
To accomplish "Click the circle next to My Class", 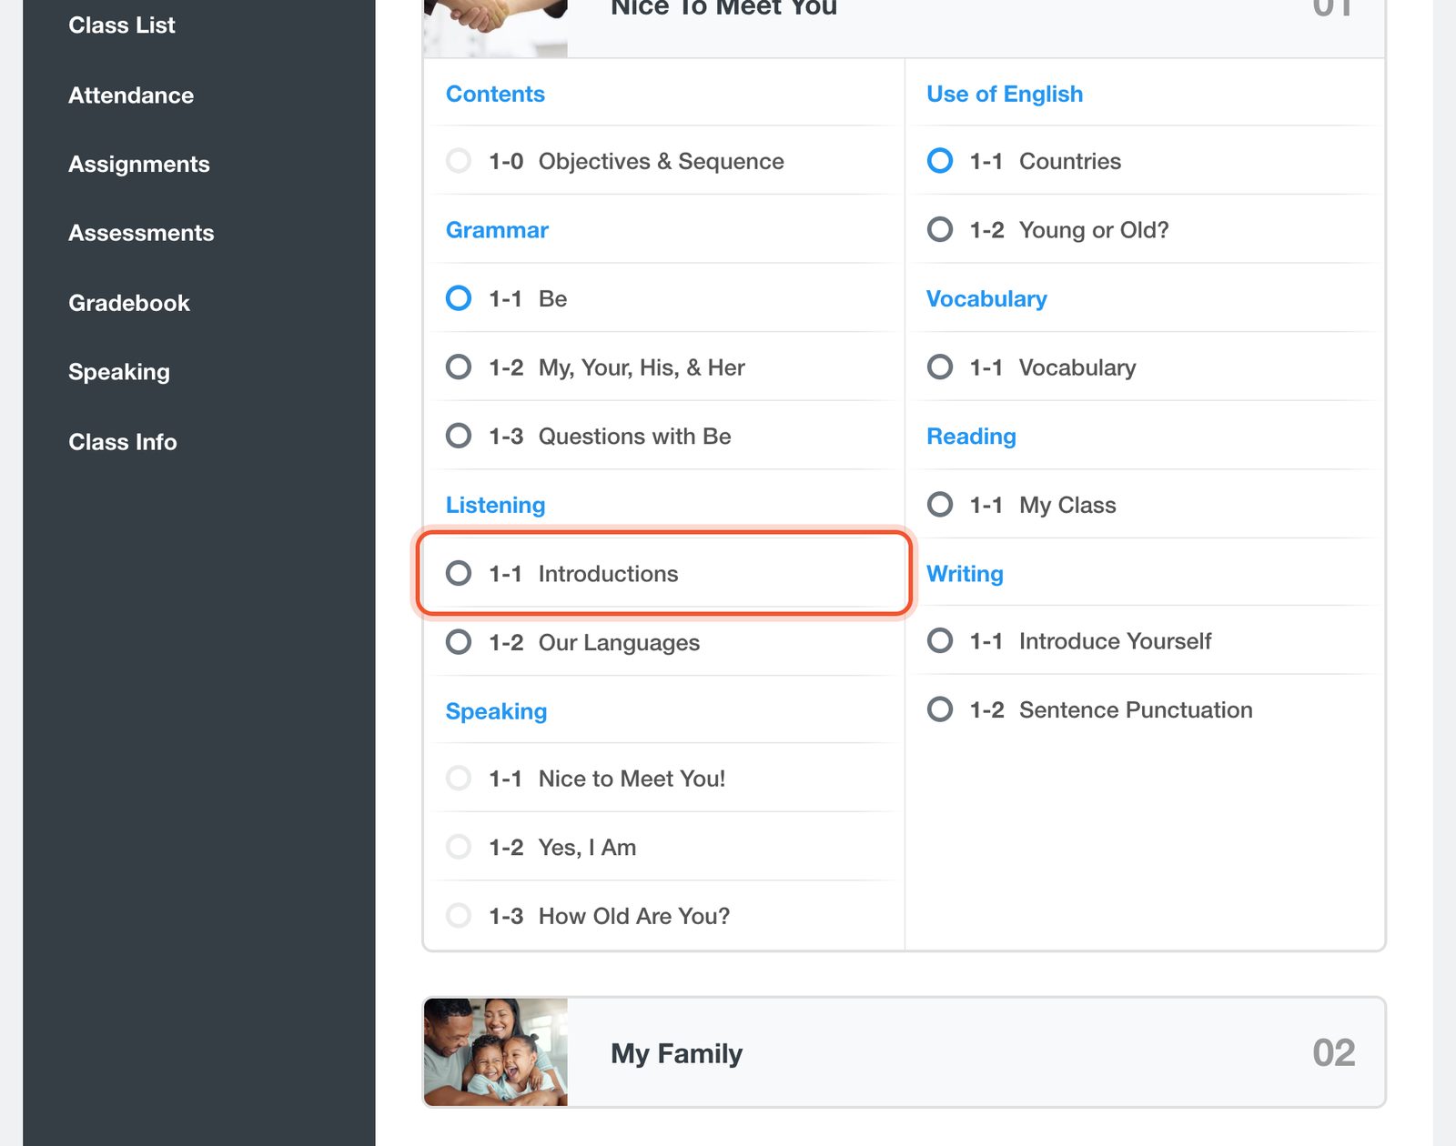I will [940, 505].
